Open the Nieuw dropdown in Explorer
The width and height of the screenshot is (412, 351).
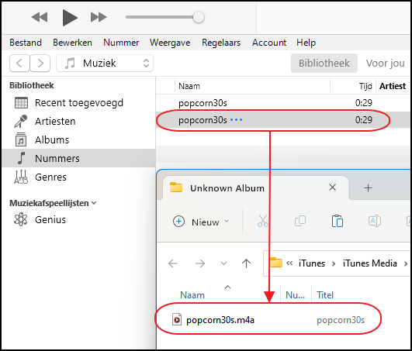201,222
